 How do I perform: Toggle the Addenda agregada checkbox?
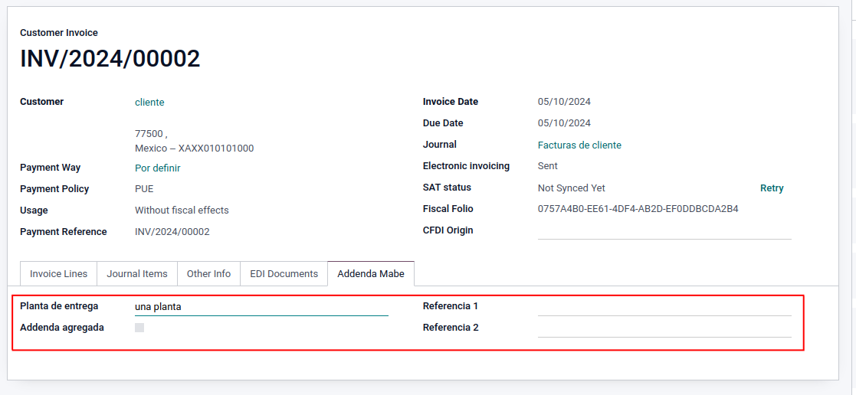[x=139, y=328]
